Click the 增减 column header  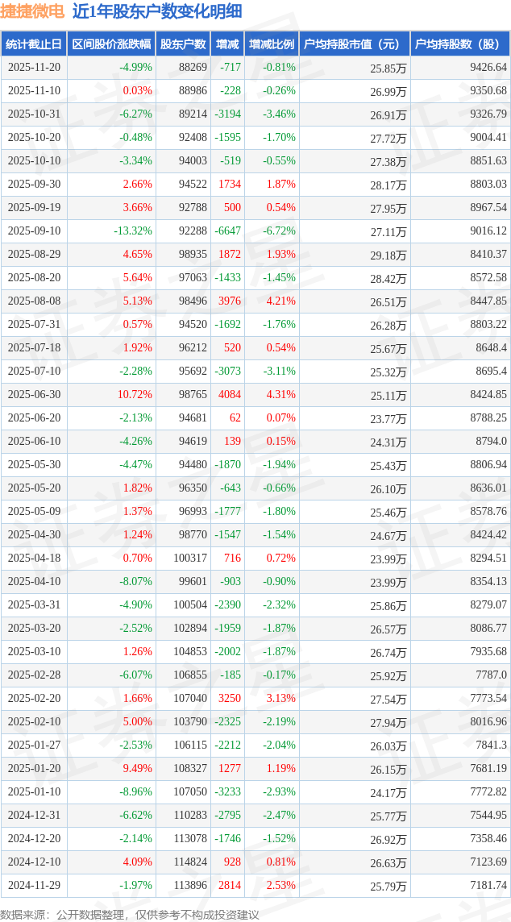pos(228,44)
